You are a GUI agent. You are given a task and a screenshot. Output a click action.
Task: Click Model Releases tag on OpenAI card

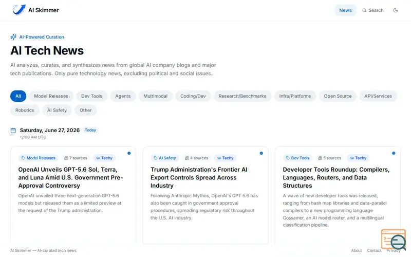[x=39, y=158]
